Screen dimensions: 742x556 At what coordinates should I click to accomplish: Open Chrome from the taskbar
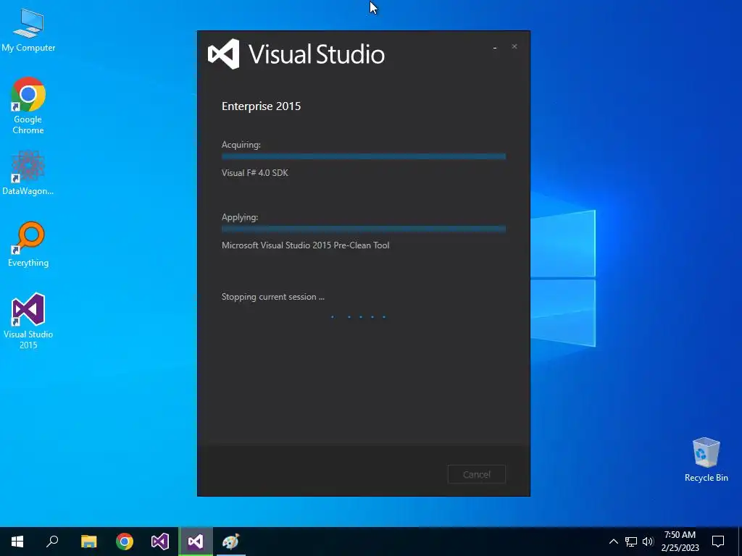(x=125, y=542)
